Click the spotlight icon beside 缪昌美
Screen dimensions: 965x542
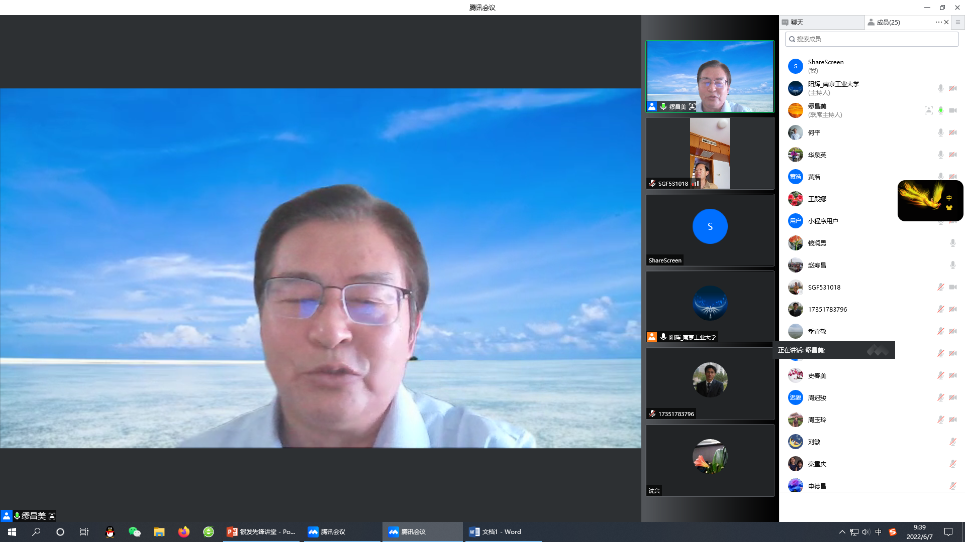[928, 110]
